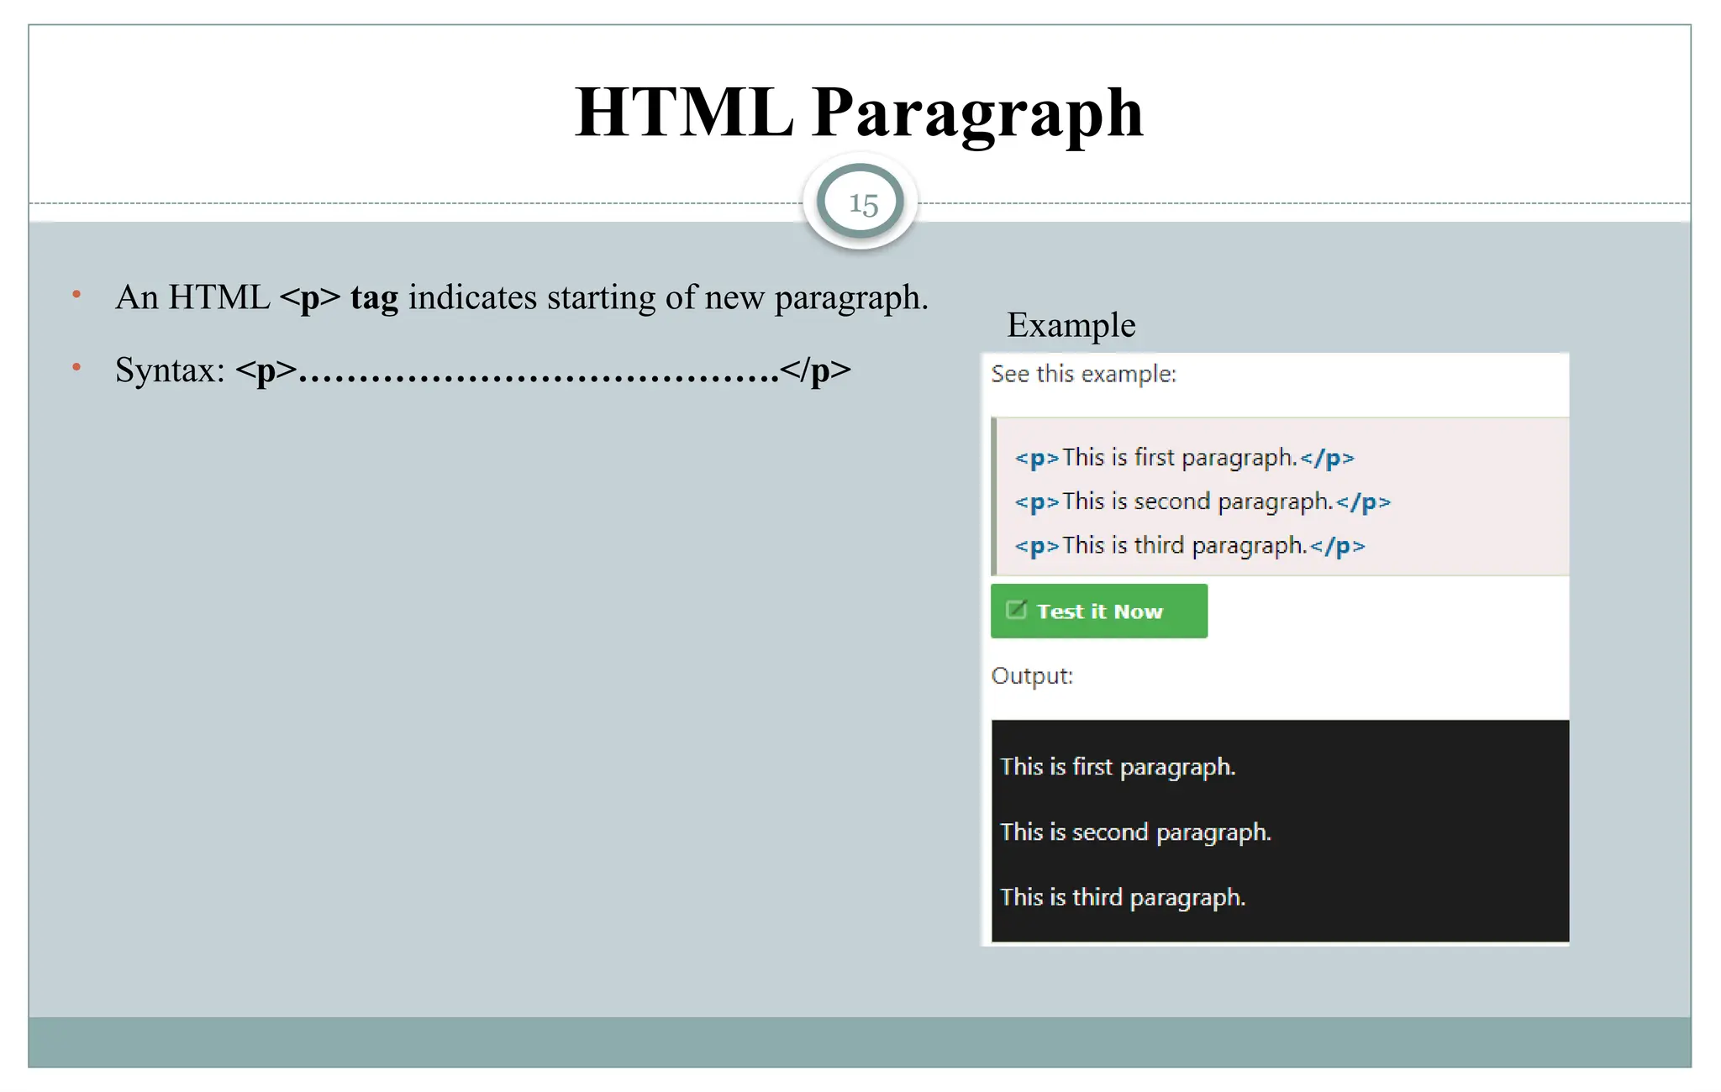Click the opening <p> in first code line
This screenshot has width=1721, height=1092.
[1036, 459]
